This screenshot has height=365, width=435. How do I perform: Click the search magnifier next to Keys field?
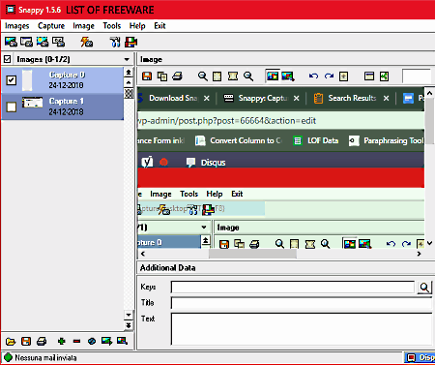[424, 288]
